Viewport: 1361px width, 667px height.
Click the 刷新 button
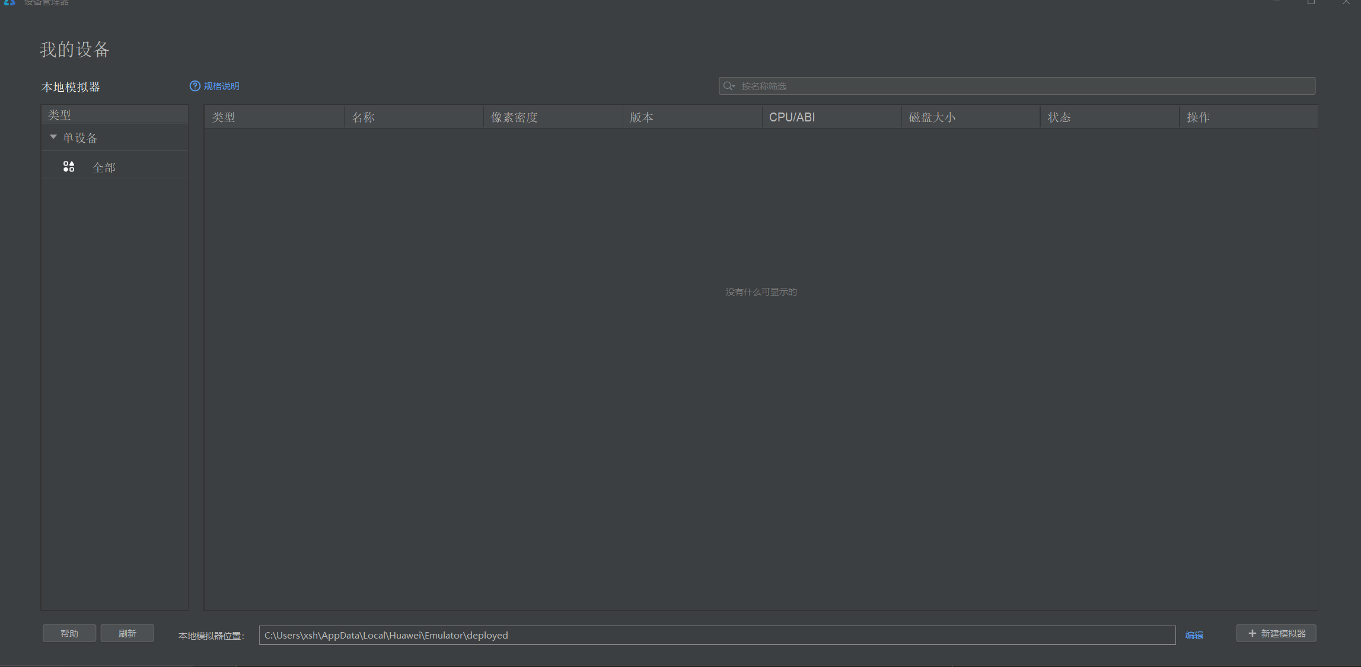point(128,633)
